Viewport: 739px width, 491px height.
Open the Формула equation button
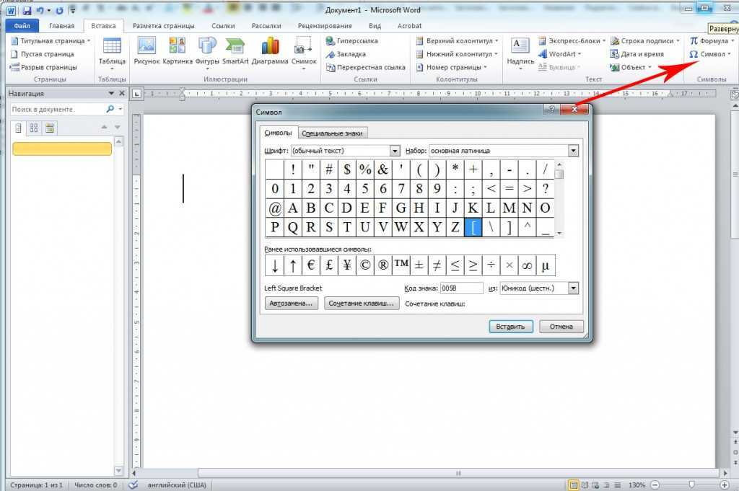click(x=712, y=41)
